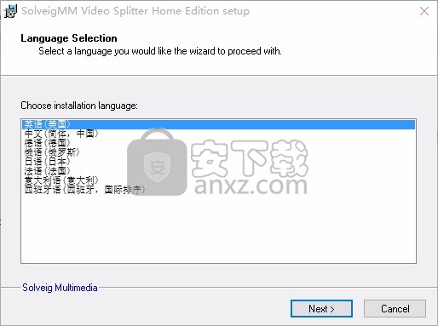Select 西班牙语 (西班牙，国际排序) entry
438x326 pixels.
[218, 190]
